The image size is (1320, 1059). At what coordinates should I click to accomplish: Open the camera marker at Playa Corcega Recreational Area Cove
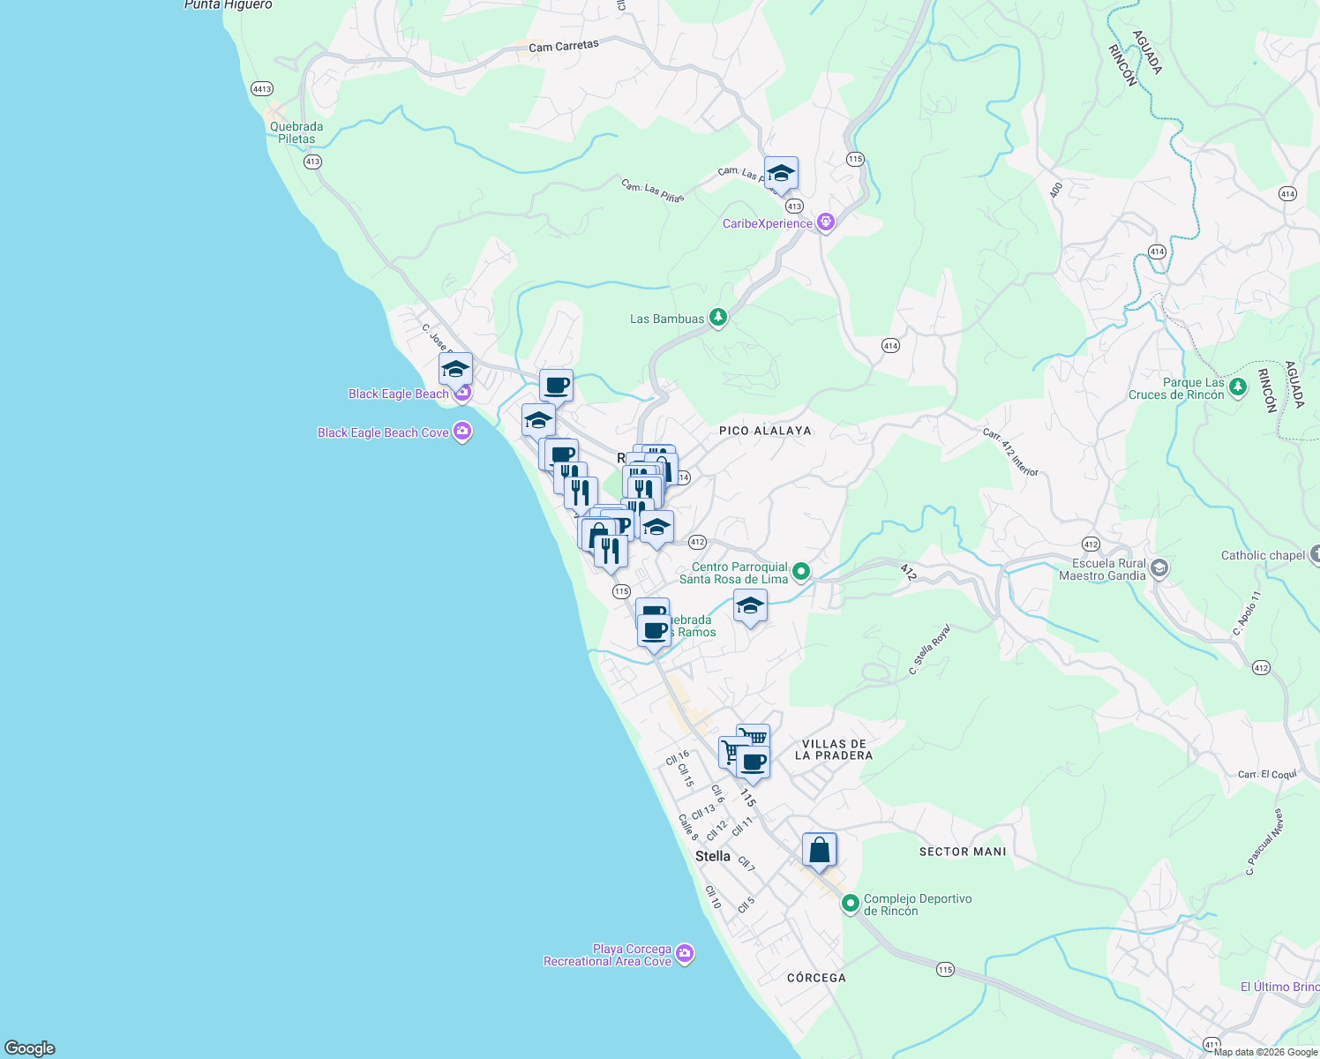point(685,953)
